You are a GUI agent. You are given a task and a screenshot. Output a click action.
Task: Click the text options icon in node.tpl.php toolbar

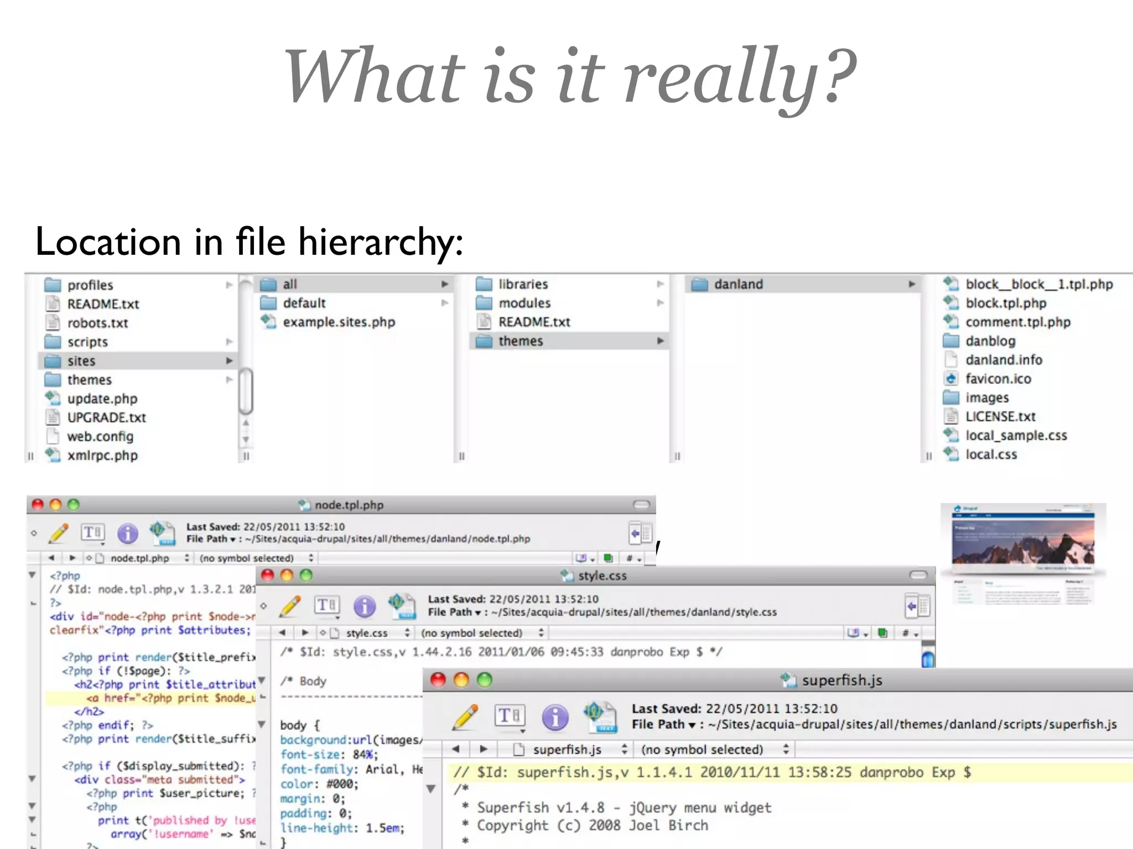(x=93, y=533)
